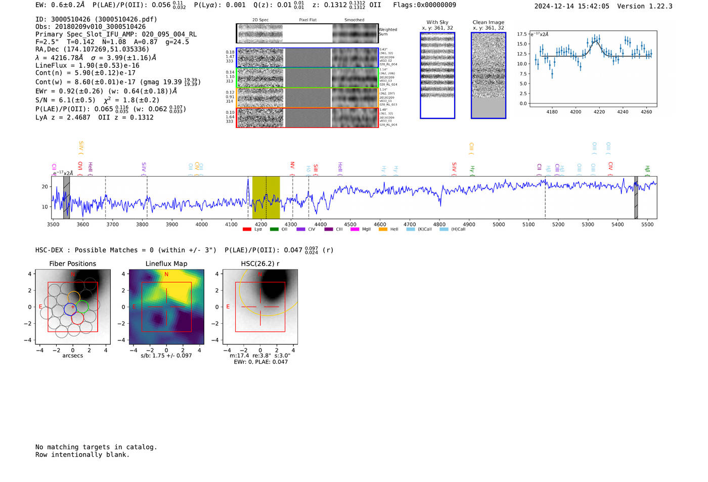Click the 'Row intentionally blank.' text
The height and width of the screenshot is (482, 708).
pyautogui.click(x=82, y=455)
